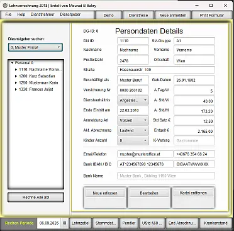
Task: Click the Rechen Periode date field 06.09.2026
Action: click(49, 223)
